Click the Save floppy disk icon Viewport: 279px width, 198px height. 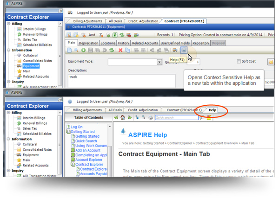point(90,50)
